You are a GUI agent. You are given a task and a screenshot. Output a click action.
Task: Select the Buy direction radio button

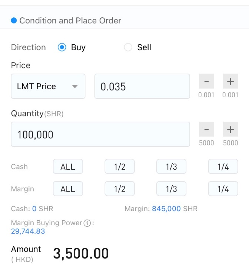tap(62, 47)
